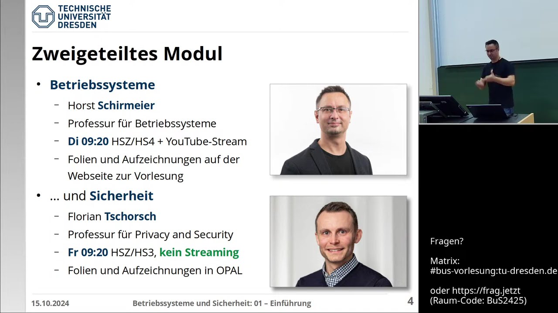558x313 pixels.
Task: Click '#bus-vorlesung:tu-dresden.de' Matrix address
Action: point(493,271)
